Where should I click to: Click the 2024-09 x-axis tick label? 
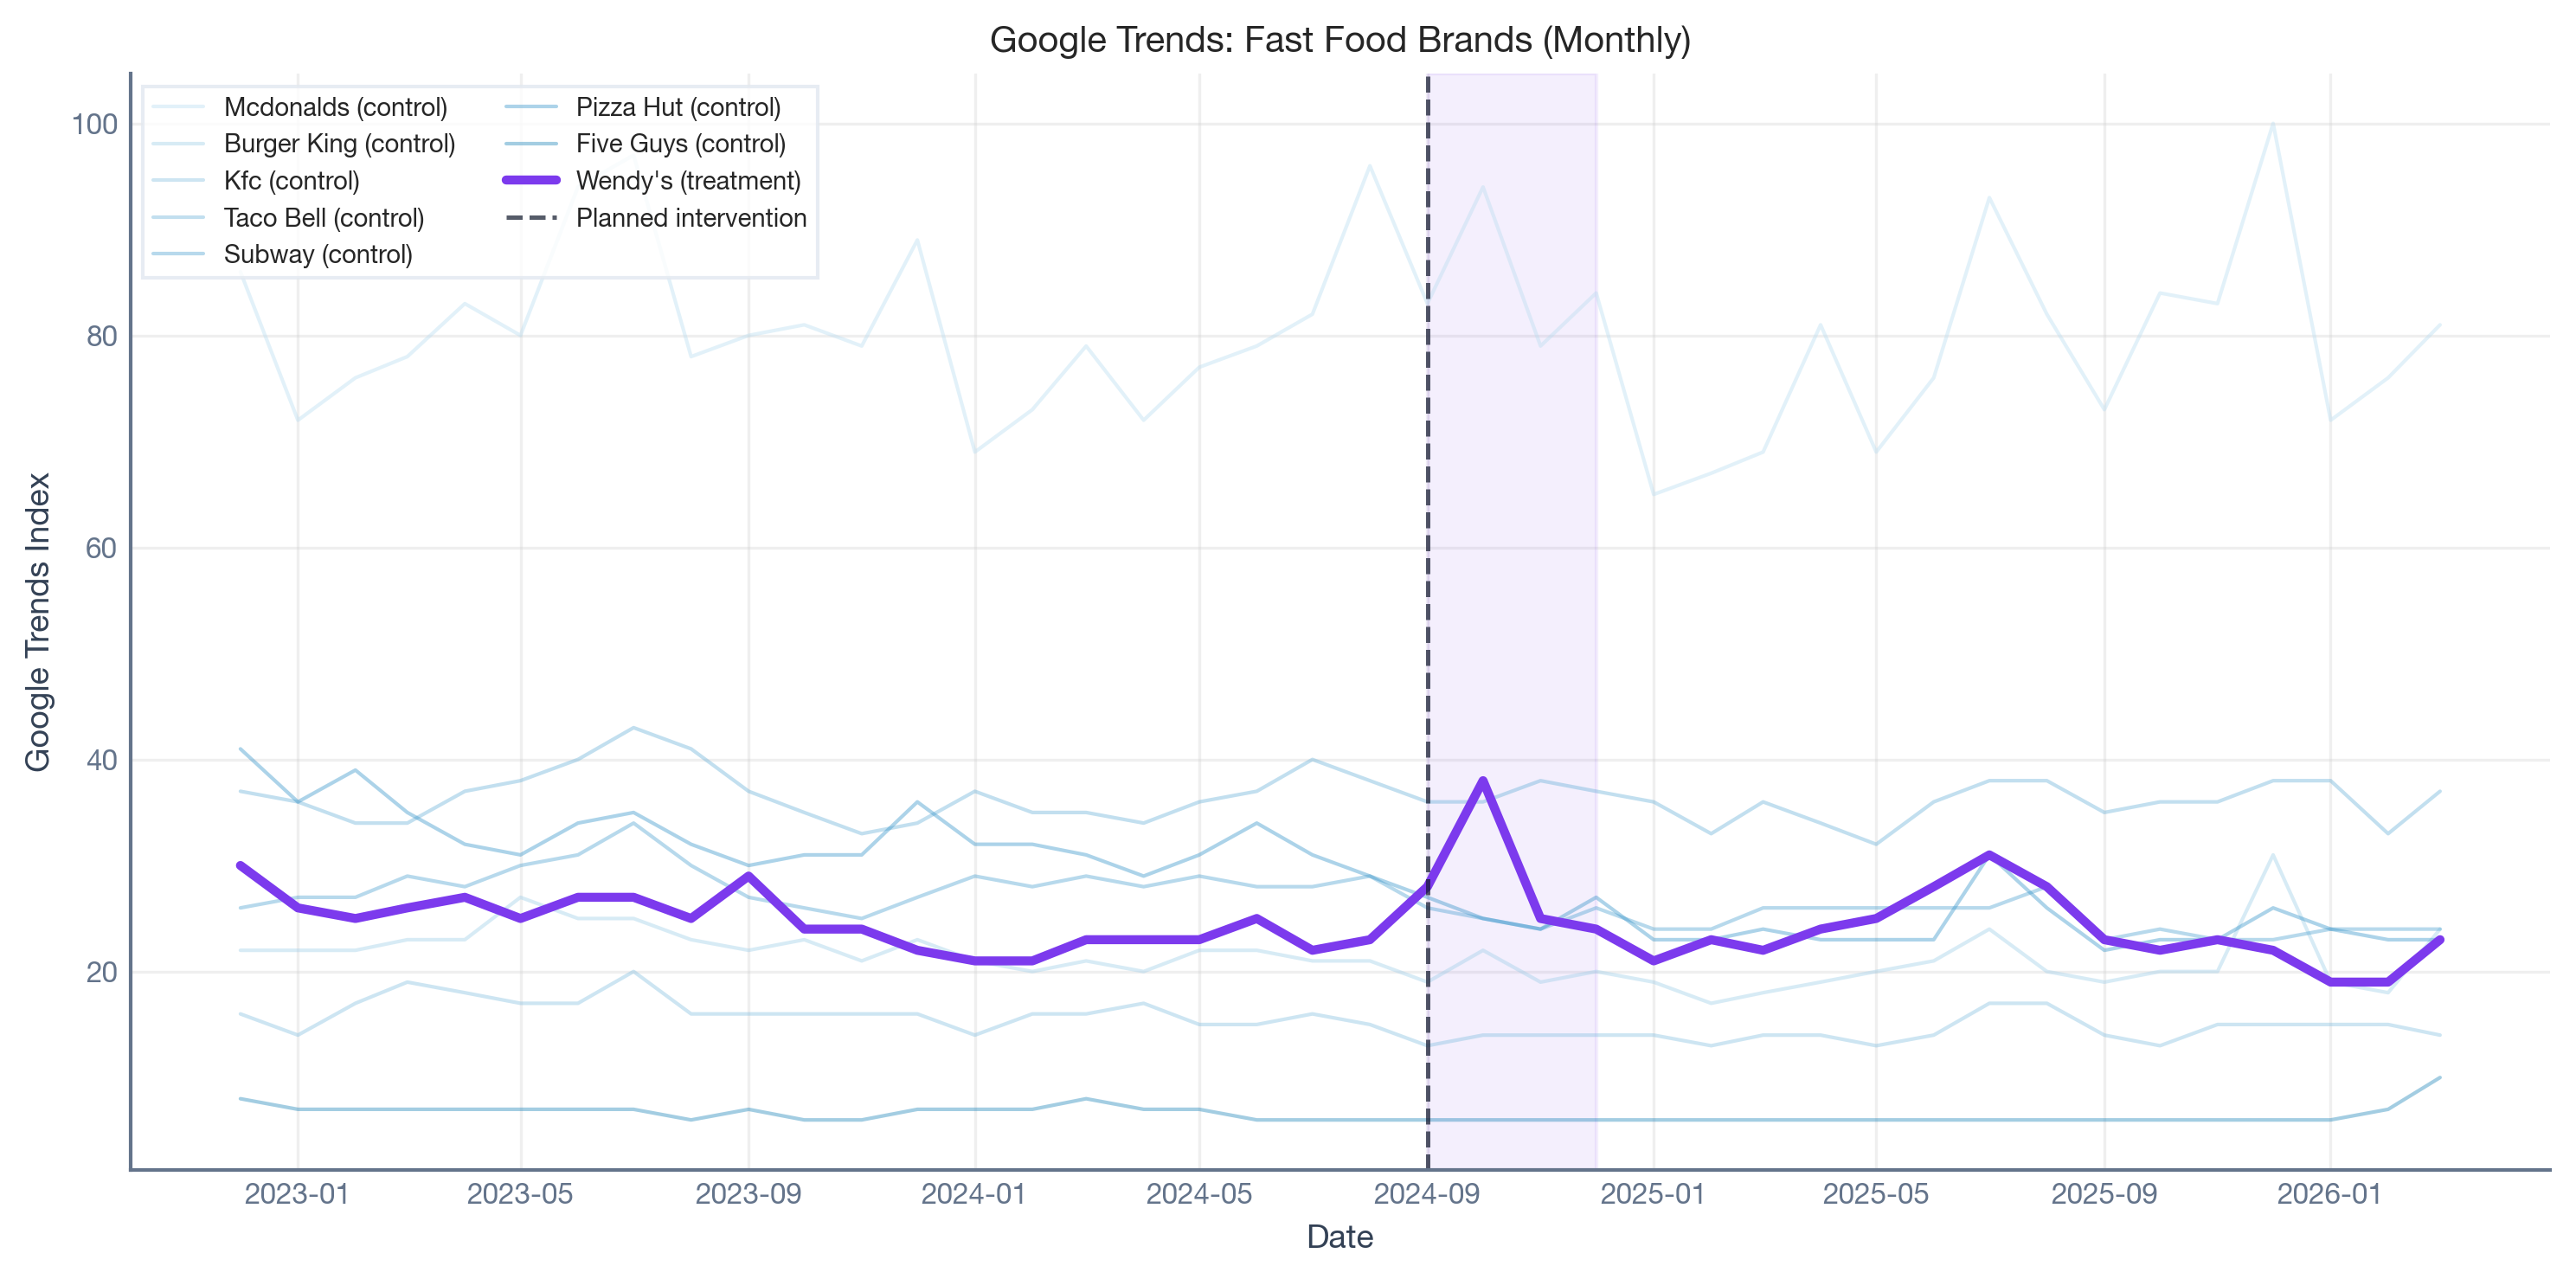point(1426,1194)
